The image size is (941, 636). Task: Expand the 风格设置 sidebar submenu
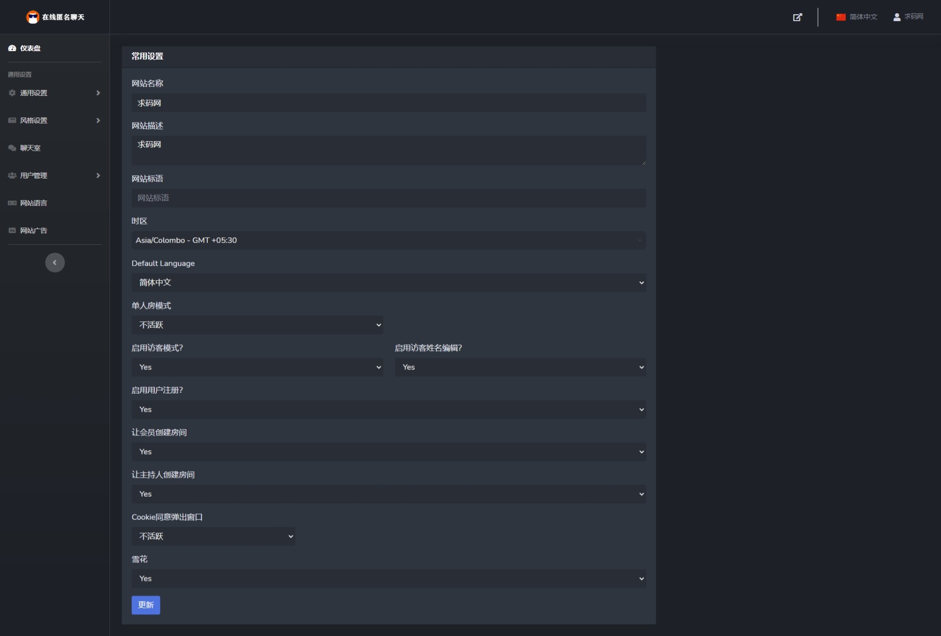tap(98, 121)
